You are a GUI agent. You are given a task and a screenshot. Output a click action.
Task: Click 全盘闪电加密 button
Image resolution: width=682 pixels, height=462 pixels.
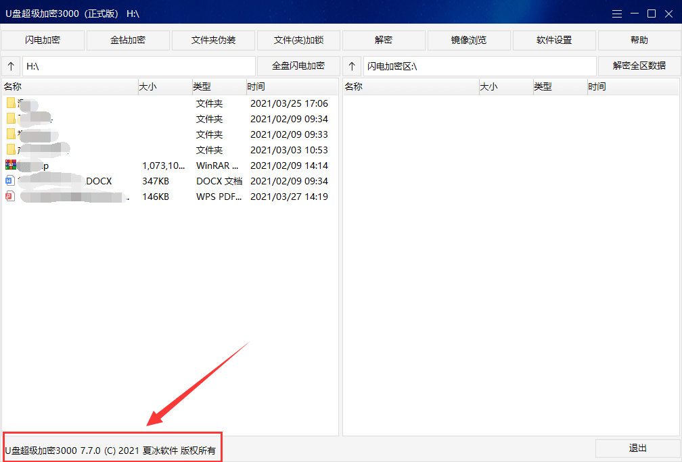pyautogui.click(x=298, y=66)
